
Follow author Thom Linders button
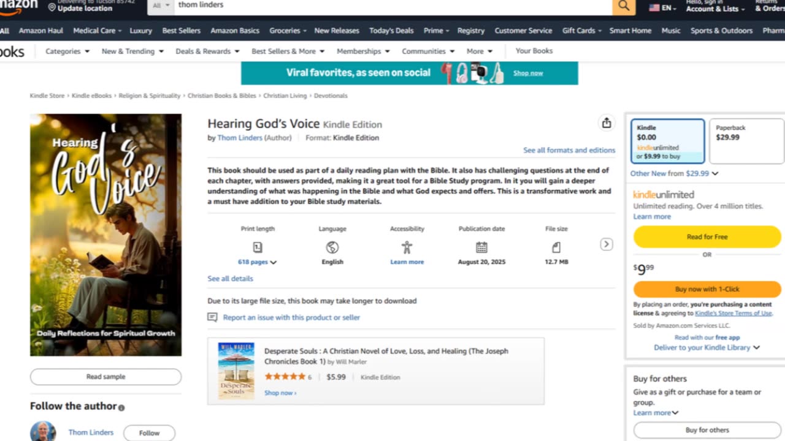coord(149,433)
